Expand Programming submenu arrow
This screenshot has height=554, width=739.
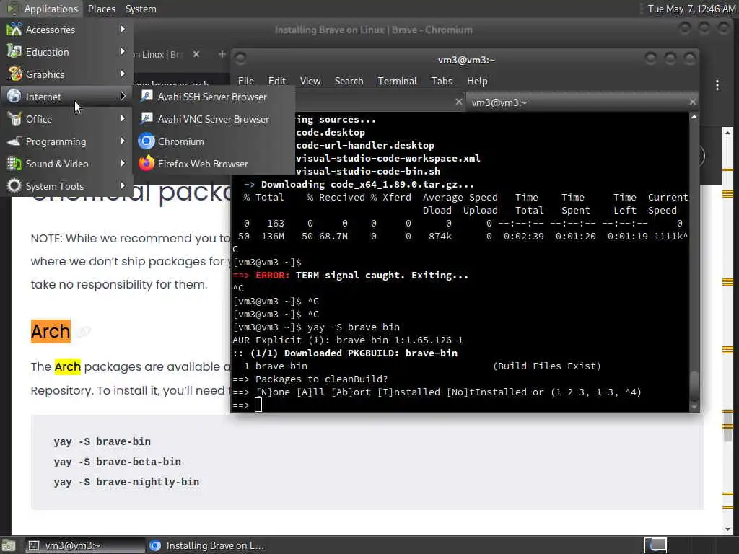pos(123,141)
